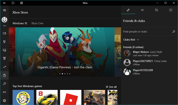Show the previous banner on the left edge
Viewport: 178px width, 105px height.
[12, 52]
